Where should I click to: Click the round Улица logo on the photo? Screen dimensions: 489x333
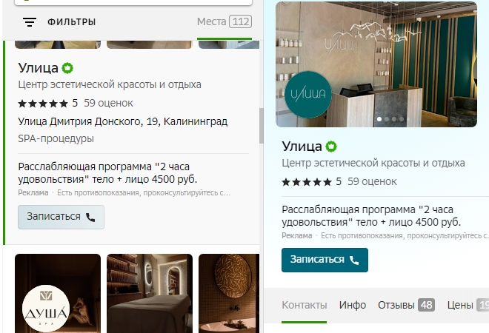[308, 95]
